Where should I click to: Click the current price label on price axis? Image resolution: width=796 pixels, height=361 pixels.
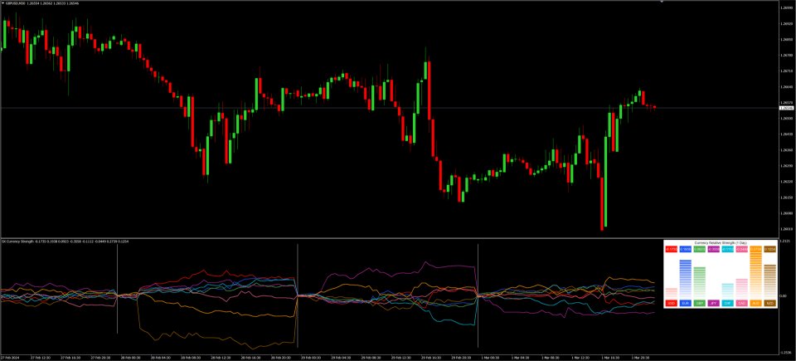787,108
